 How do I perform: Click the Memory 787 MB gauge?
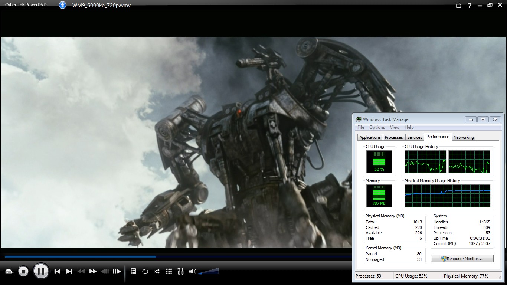(x=379, y=196)
